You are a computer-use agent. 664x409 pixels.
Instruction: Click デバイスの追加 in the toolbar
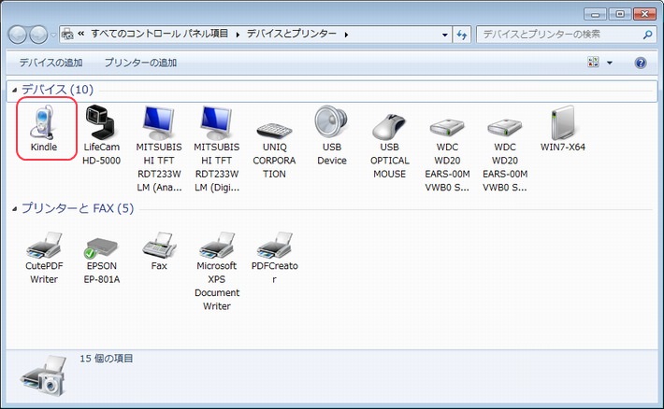click(51, 63)
